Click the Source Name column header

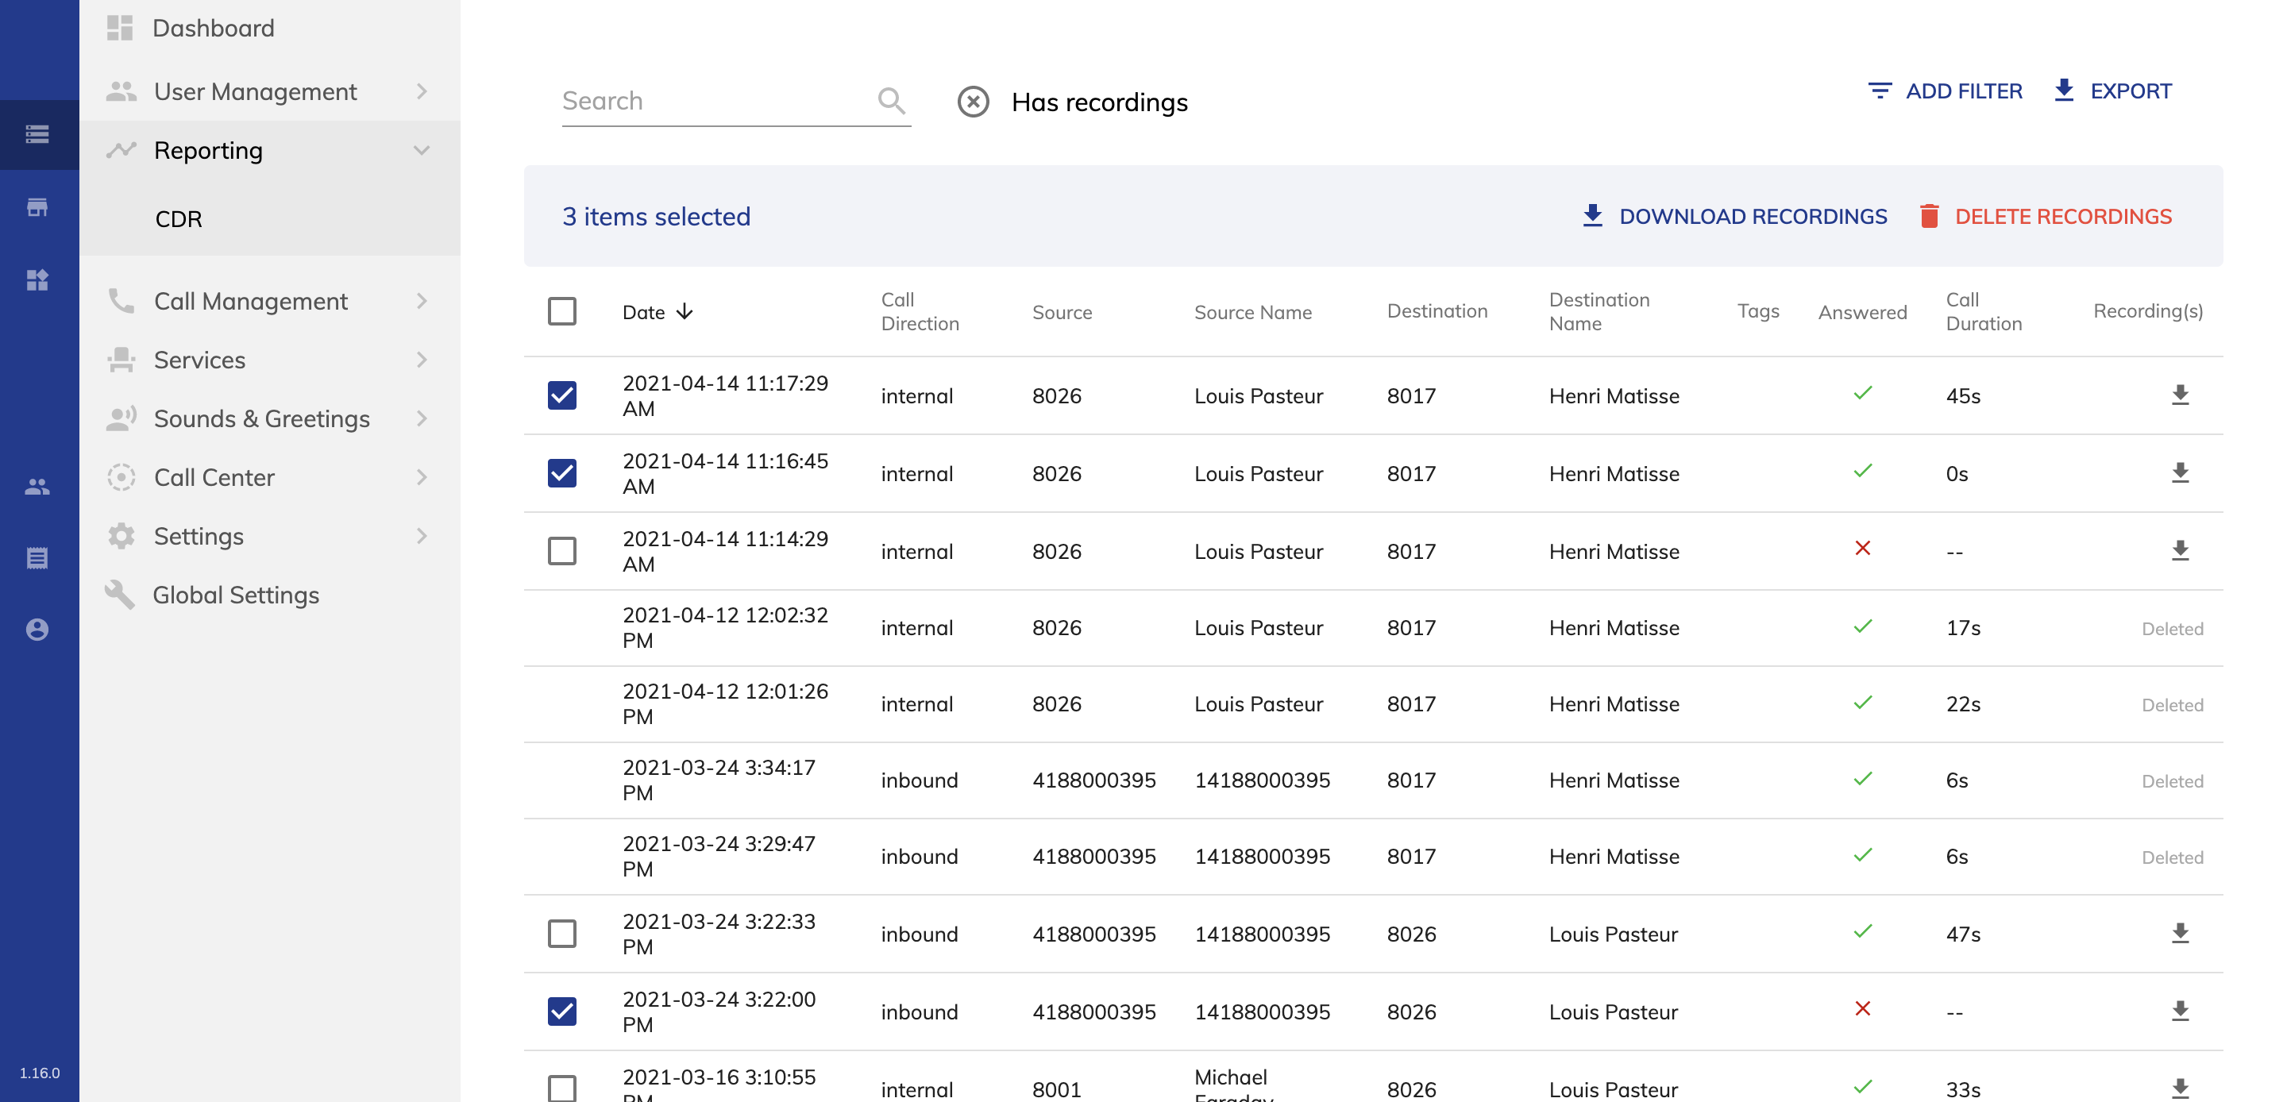(x=1253, y=312)
